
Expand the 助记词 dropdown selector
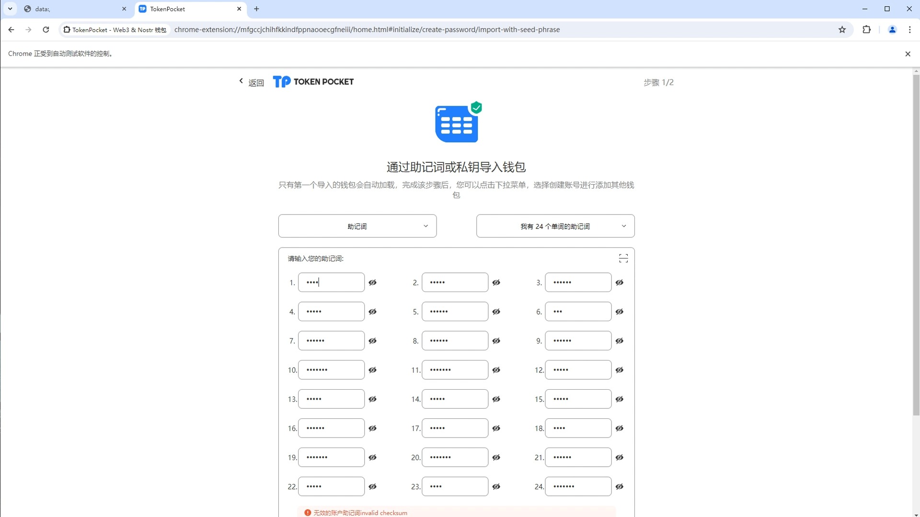pos(357,226)
